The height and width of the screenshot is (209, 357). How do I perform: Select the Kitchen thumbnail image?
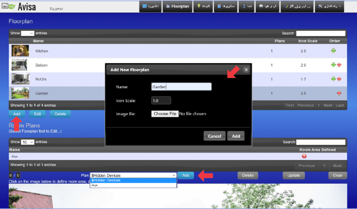click(20, 51)
